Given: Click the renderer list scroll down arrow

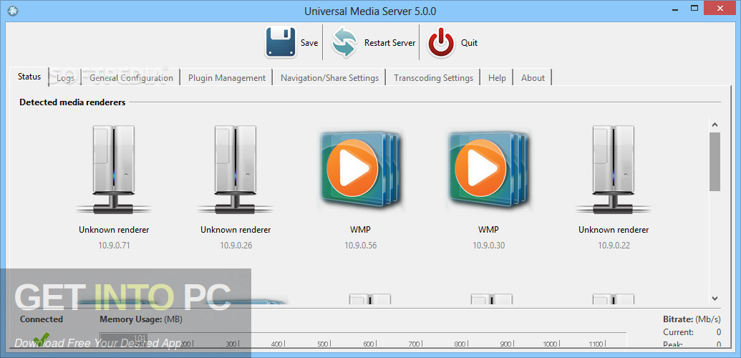Looking at the screenshot, I should pos(715,299).
